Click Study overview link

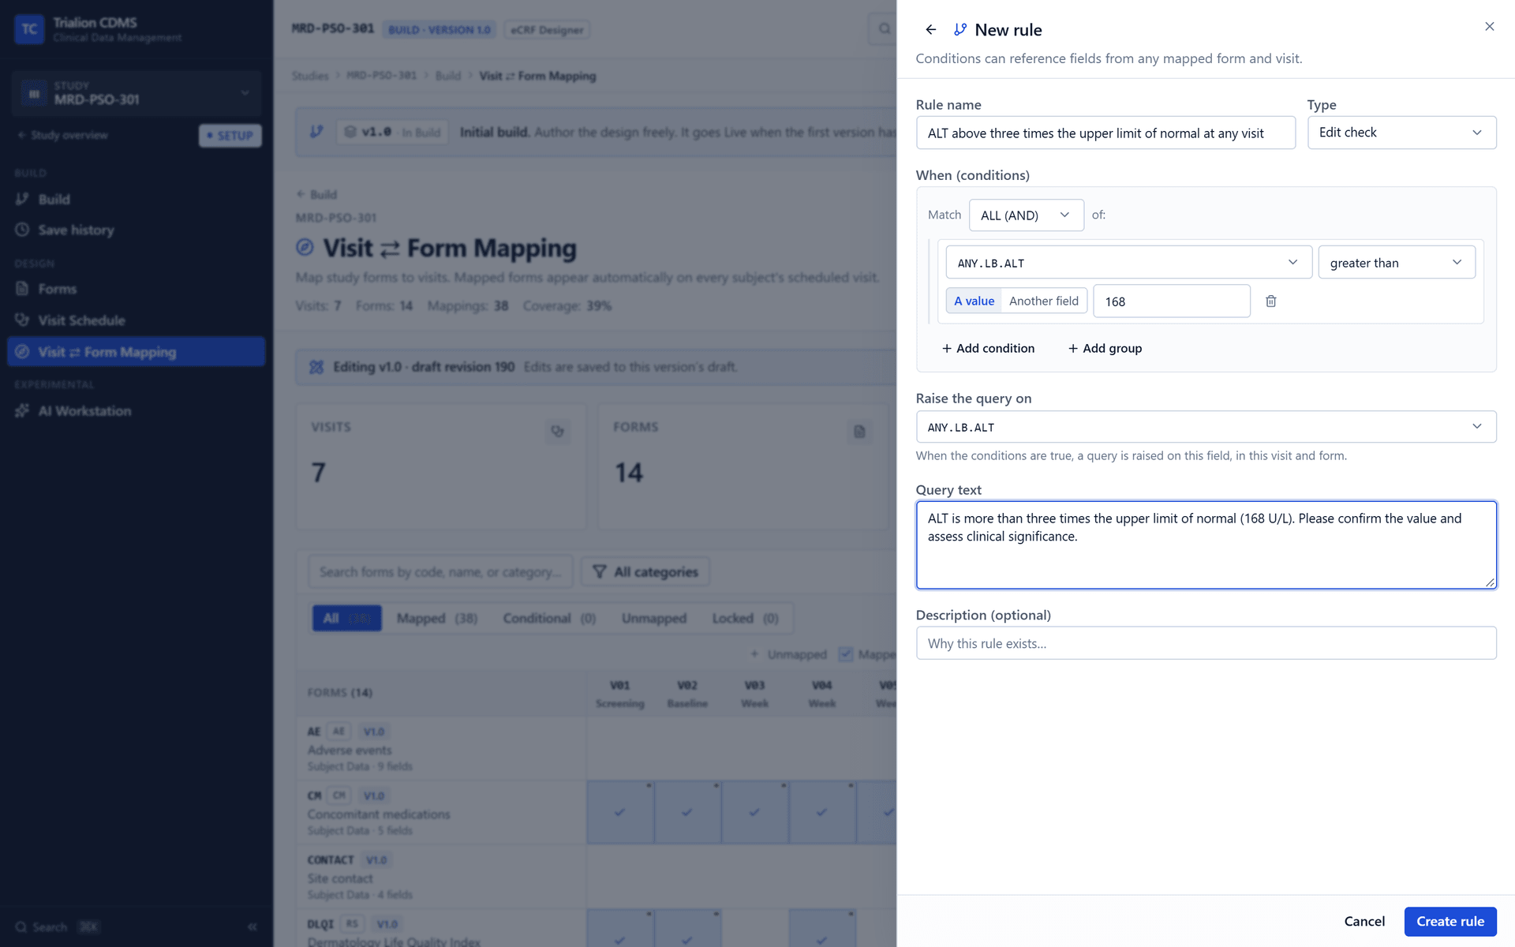coord(63,135)
